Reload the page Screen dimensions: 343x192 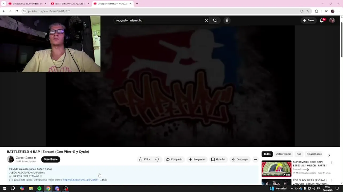[17, 11]
